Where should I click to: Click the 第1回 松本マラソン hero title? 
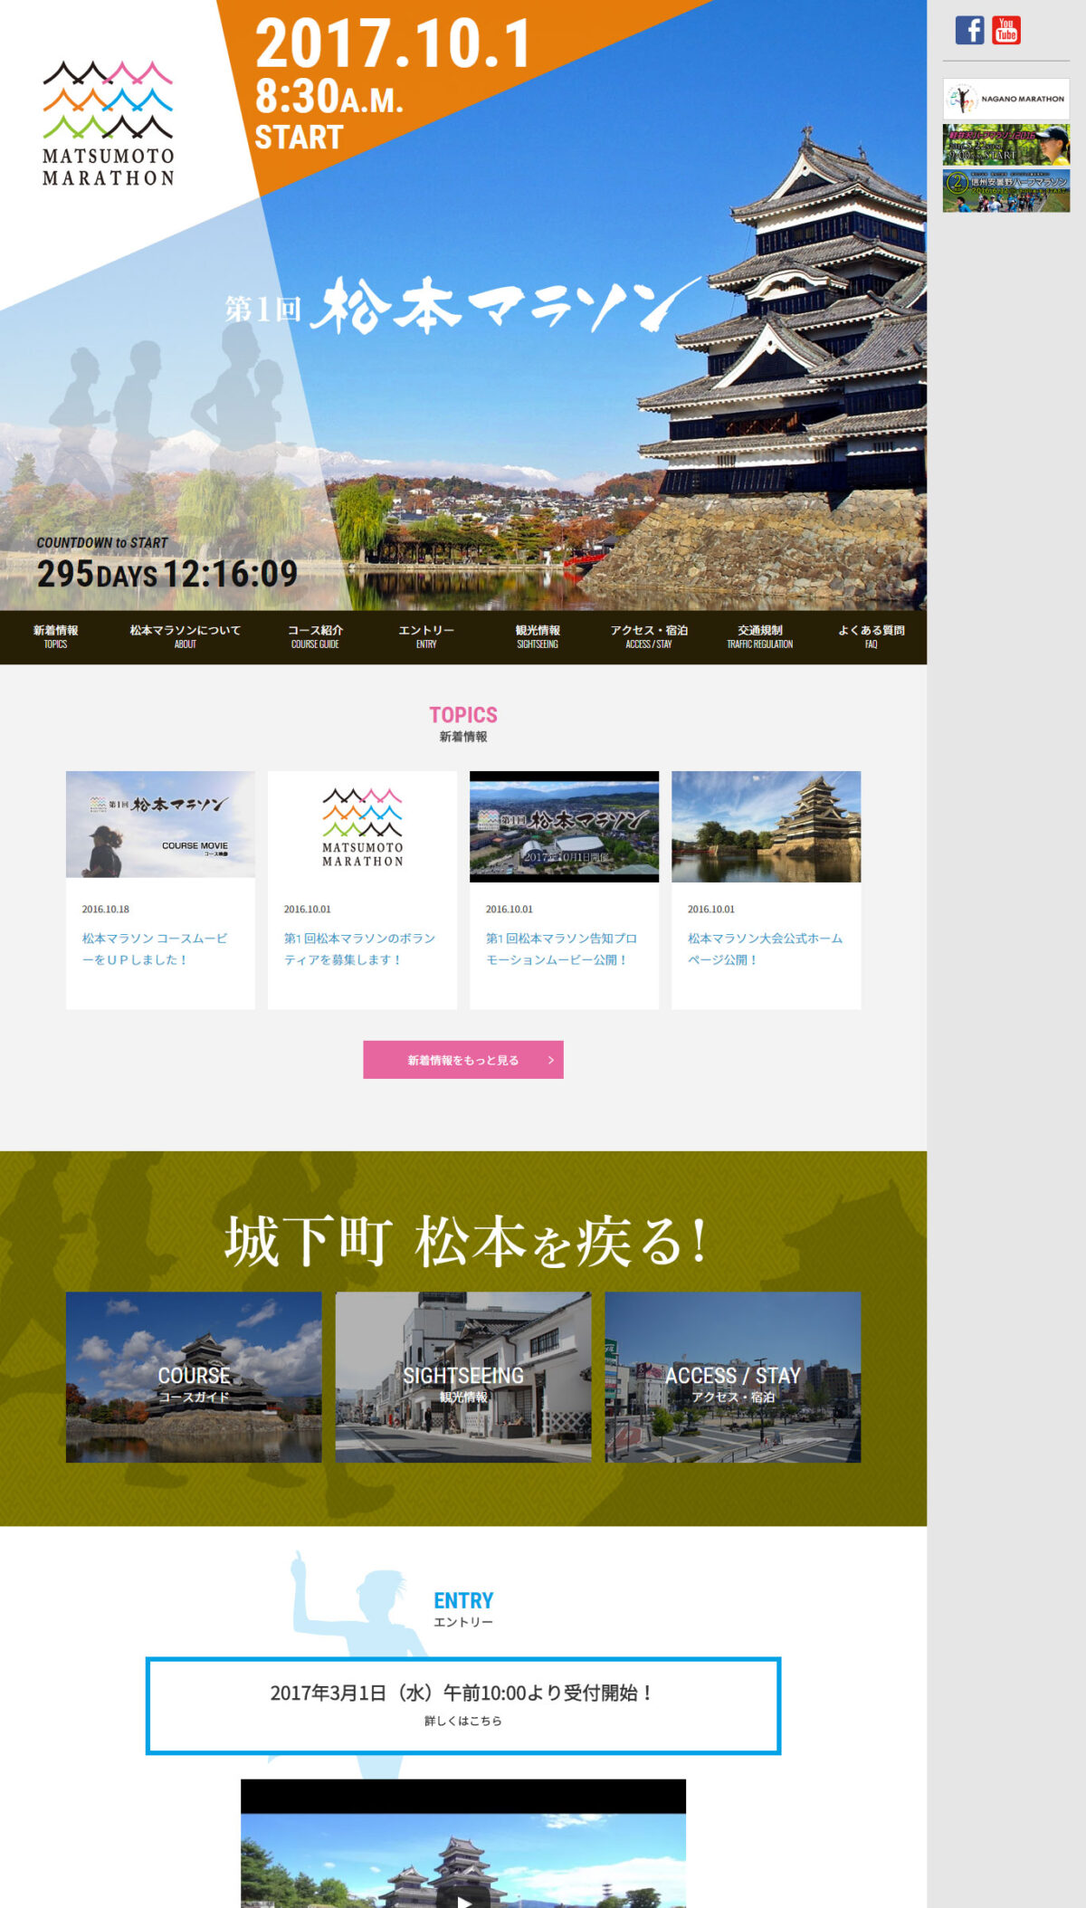click(462, 305)
